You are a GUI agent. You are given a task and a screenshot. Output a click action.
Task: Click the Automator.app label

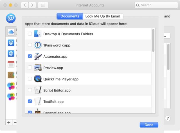click(x=55, y=56)
